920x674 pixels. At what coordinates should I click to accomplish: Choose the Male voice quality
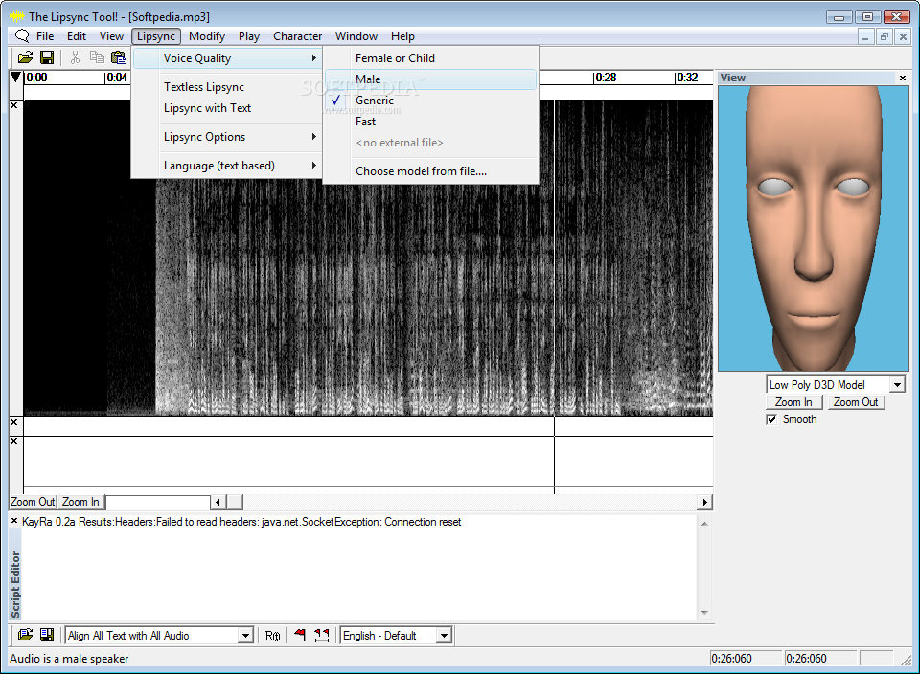430,79
